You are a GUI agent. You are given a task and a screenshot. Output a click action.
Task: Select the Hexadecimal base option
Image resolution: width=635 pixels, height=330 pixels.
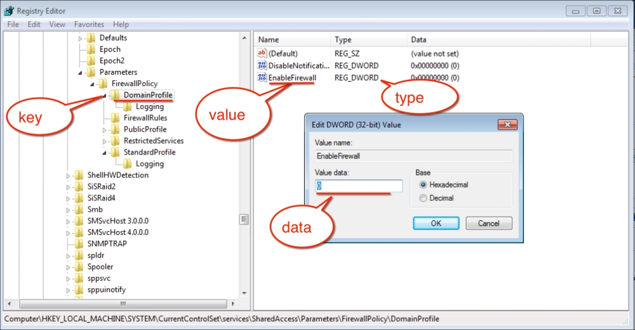pyautogui.click(x=424, y=185)
